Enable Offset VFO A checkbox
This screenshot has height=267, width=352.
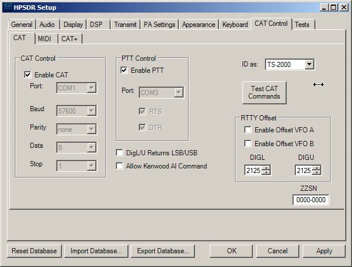[x=248, y=130]
